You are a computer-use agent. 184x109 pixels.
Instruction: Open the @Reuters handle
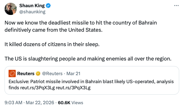click(51, 73)
